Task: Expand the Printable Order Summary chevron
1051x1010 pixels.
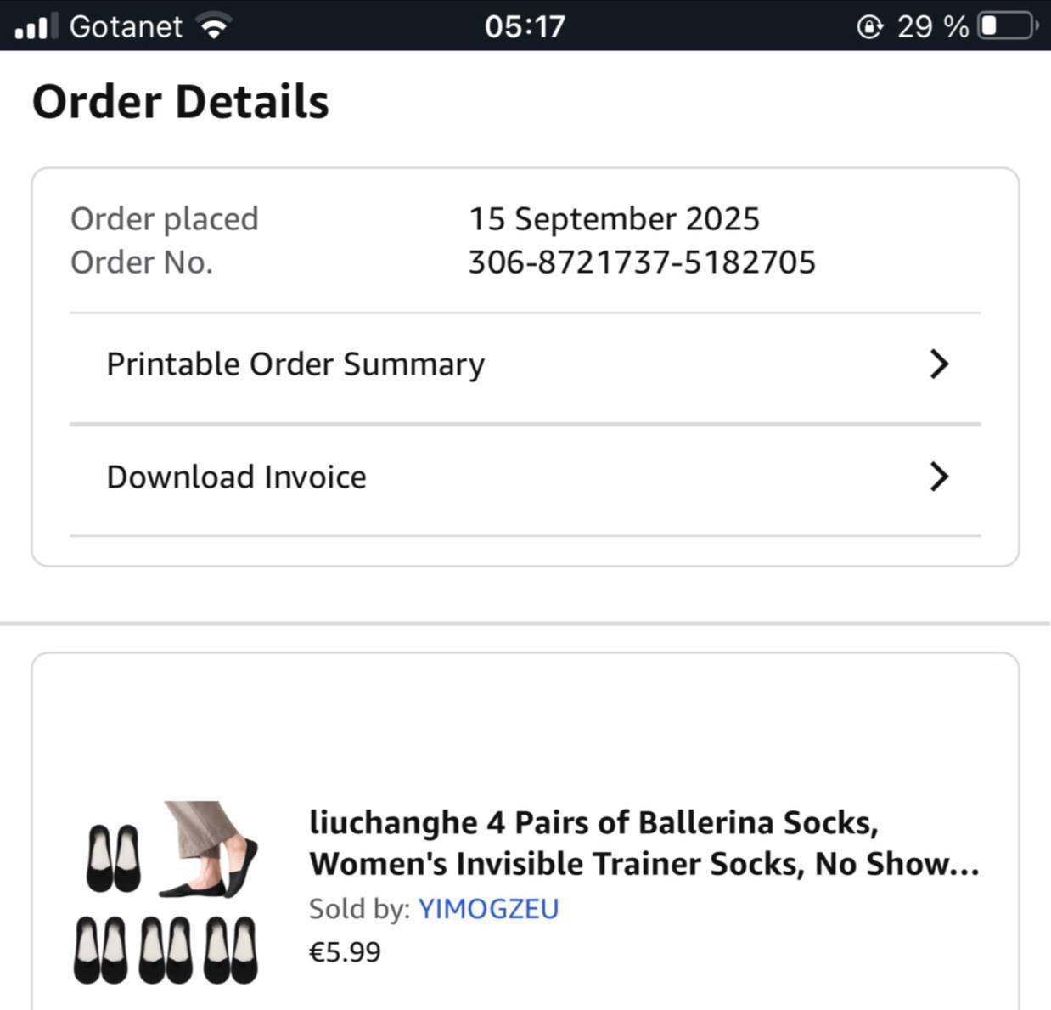Action: tap(938, 364)
